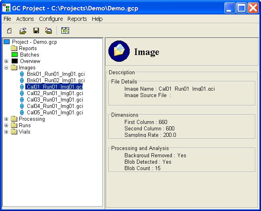The width and height of the screenshot is (261, 211).
Task: Open the Configure menu
Action: pyautogui.click(x=51, y=19)
